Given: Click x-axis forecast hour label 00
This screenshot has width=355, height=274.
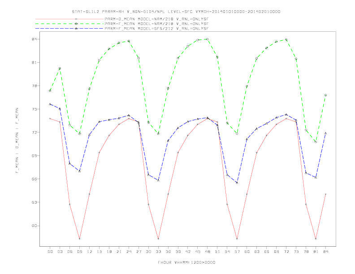Looking at the screenshot, I should click(x=50, y=252).
